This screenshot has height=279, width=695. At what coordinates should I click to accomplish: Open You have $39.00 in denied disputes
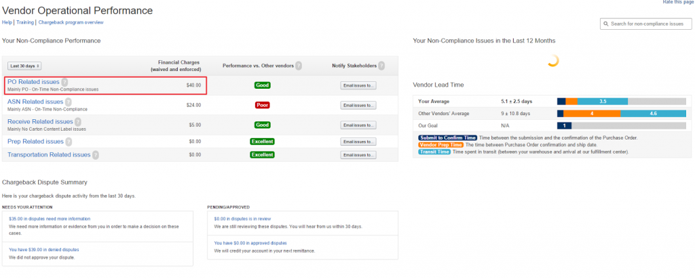pyautogui.click(x=44, y=250)
